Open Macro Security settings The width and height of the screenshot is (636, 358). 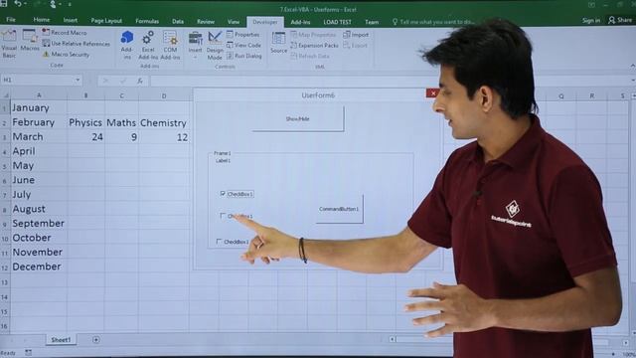[67, 54]
